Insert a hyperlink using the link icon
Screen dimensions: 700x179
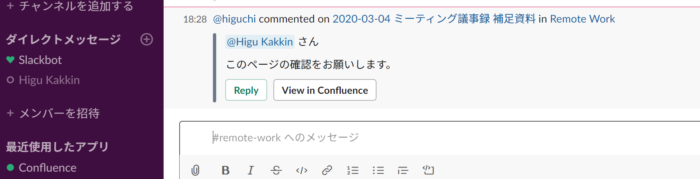tap(327, 170)
